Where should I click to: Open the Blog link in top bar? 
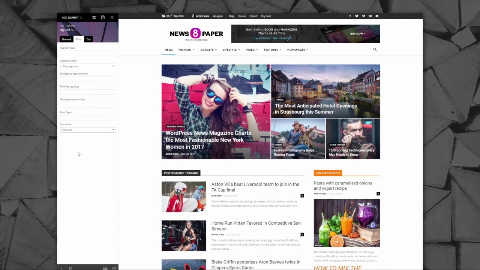click(231, 16)
